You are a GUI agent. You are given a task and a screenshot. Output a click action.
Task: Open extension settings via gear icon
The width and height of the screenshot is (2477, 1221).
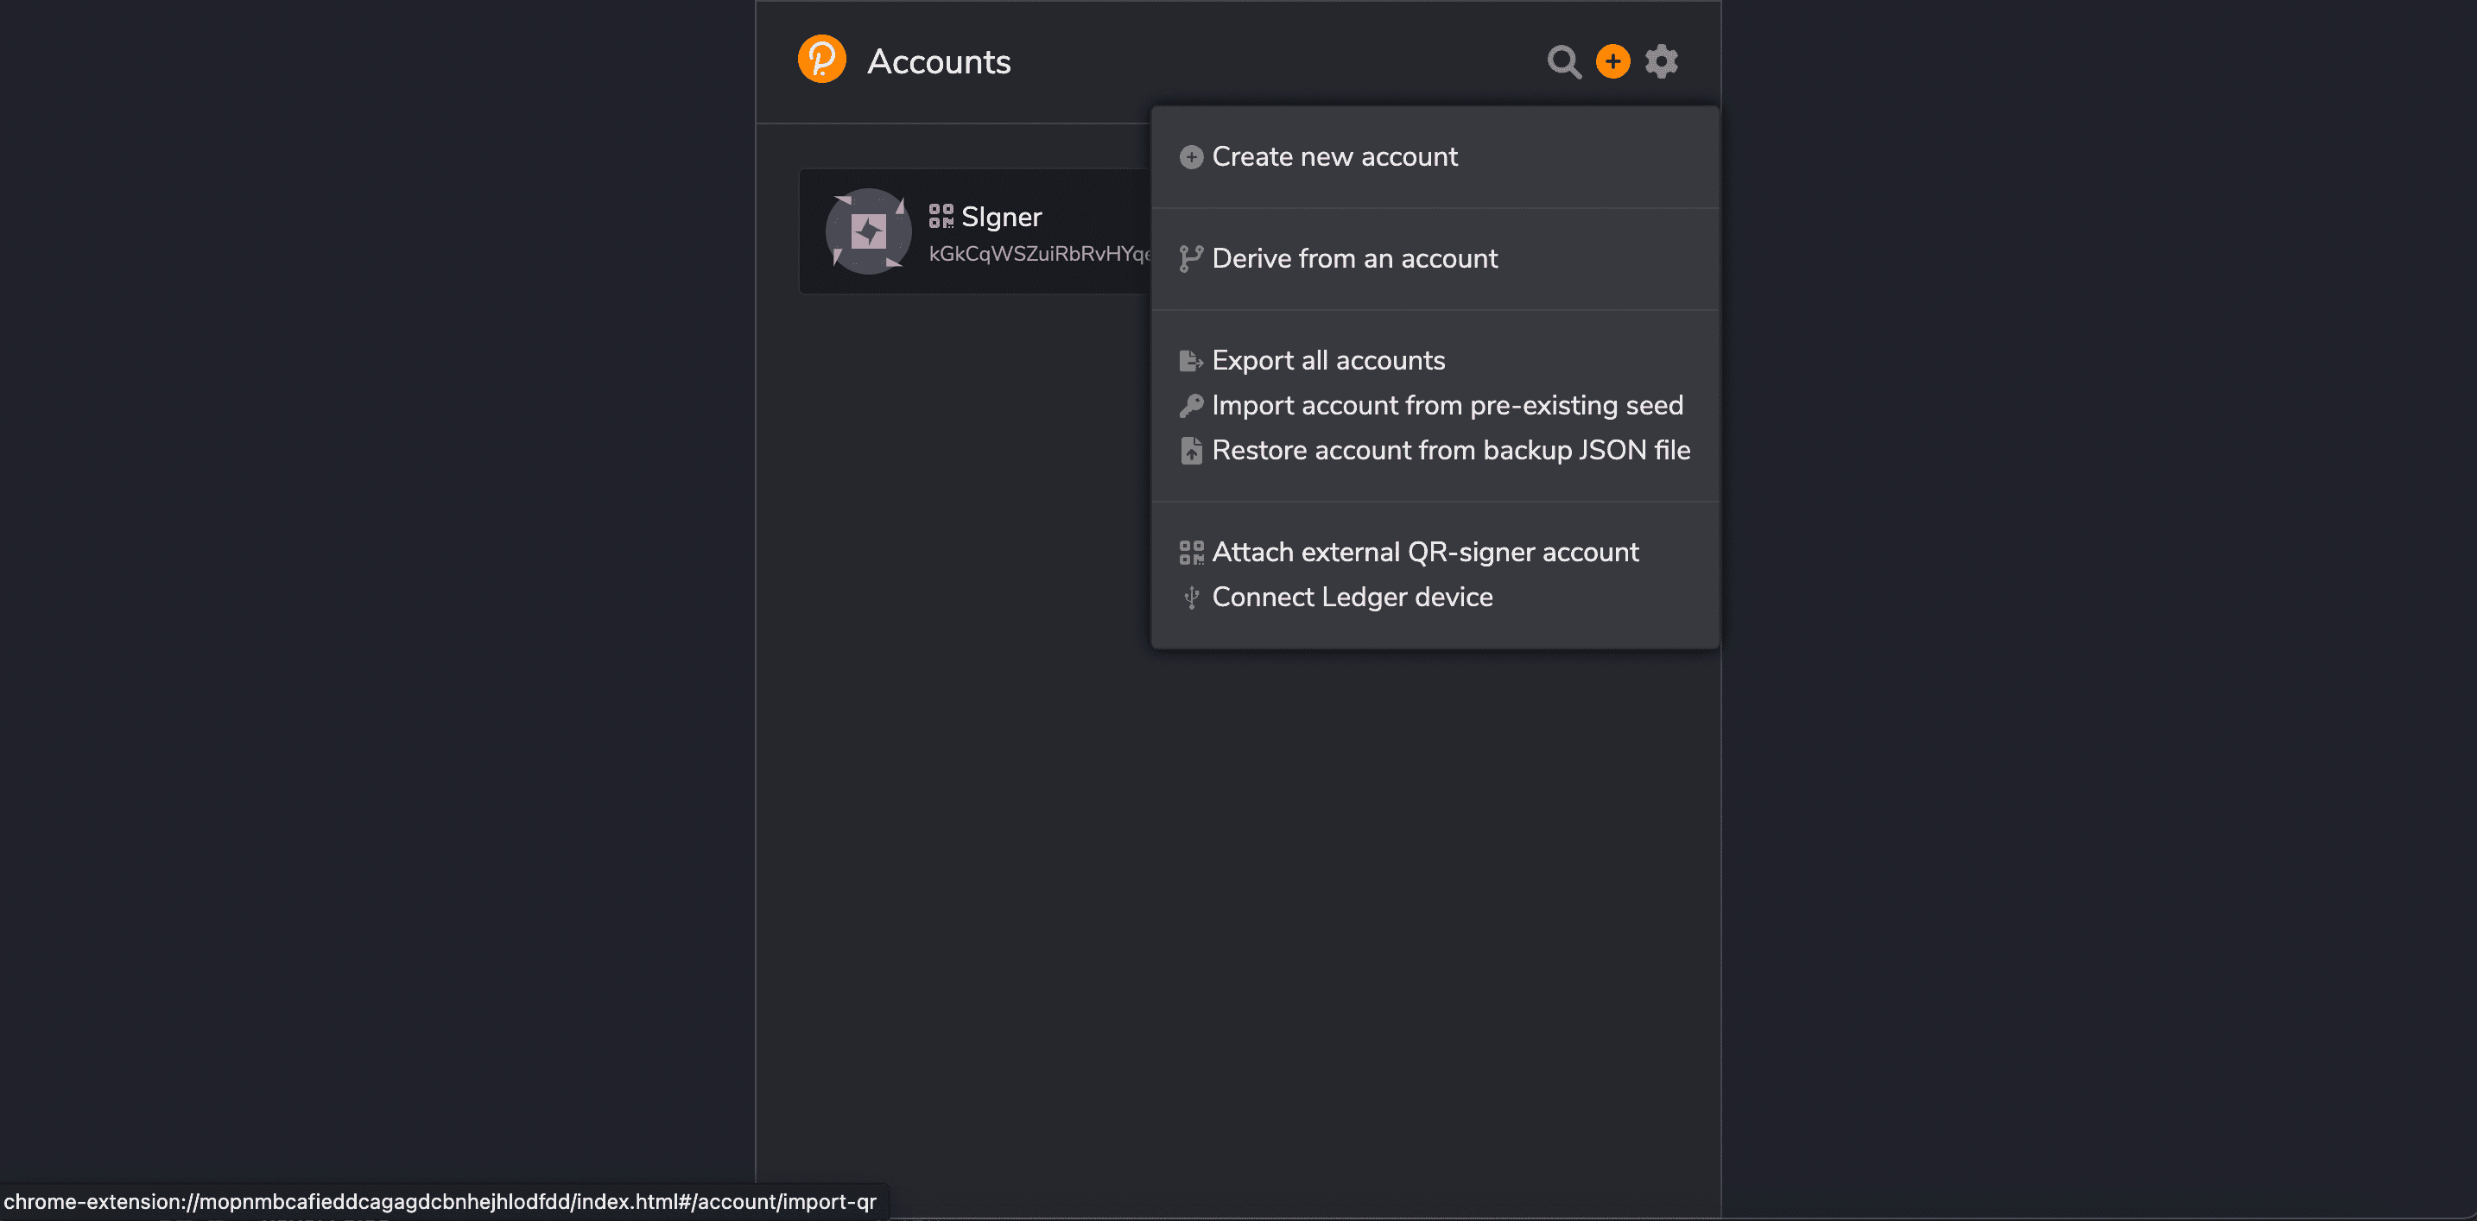[1662, 60]
